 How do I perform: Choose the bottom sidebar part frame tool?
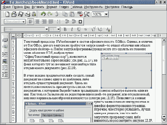tap(5, 74)
